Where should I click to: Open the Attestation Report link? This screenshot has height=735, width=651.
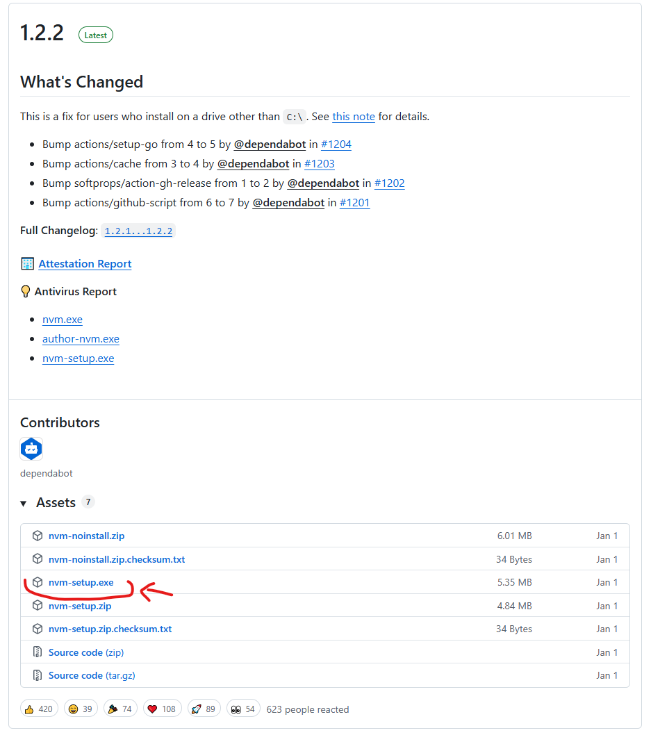click(85, 264)
